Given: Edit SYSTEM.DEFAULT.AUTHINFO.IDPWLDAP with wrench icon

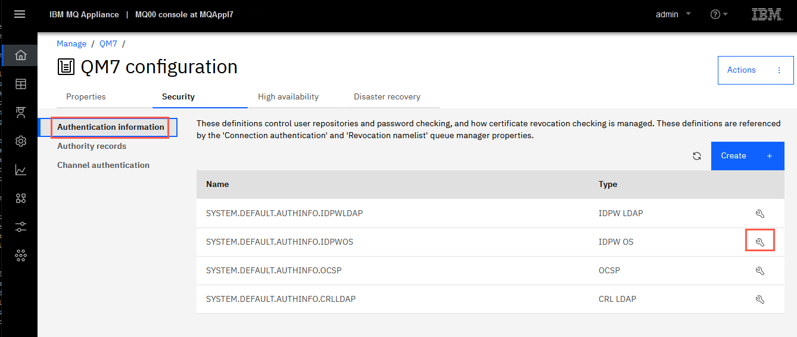Looking at the screenshot, I should (x=759, y=213).
